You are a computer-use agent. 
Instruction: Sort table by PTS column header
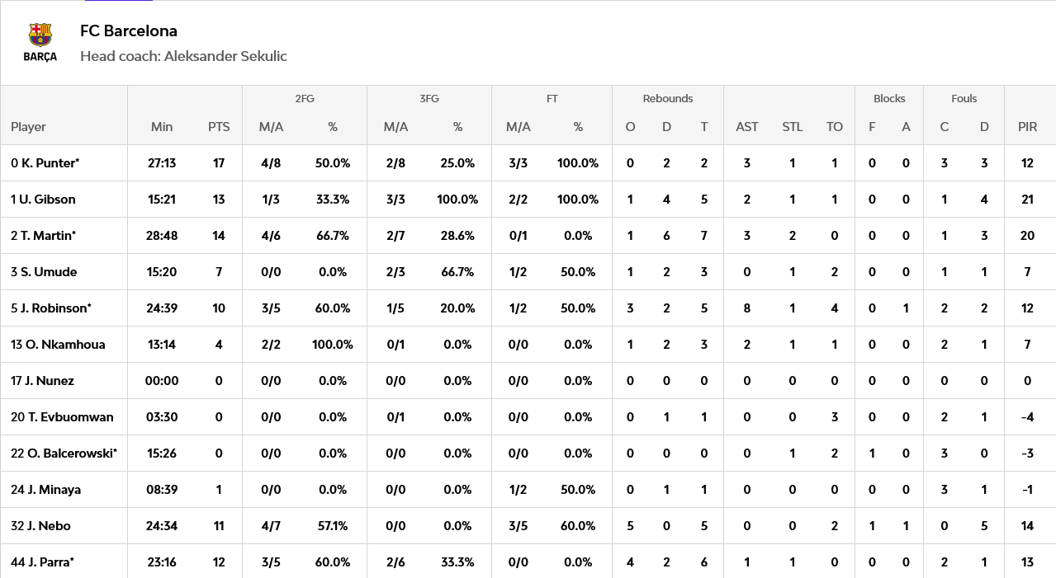pyautogui.click(x=219, y=127)
